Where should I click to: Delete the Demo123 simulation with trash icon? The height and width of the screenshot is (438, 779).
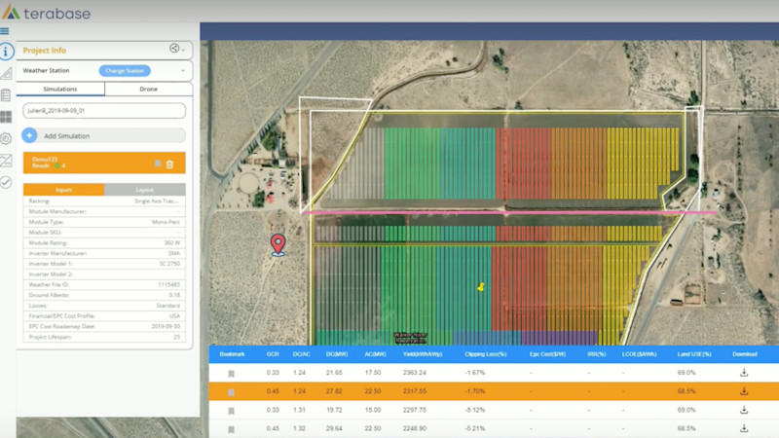click(x=169, y=164)
